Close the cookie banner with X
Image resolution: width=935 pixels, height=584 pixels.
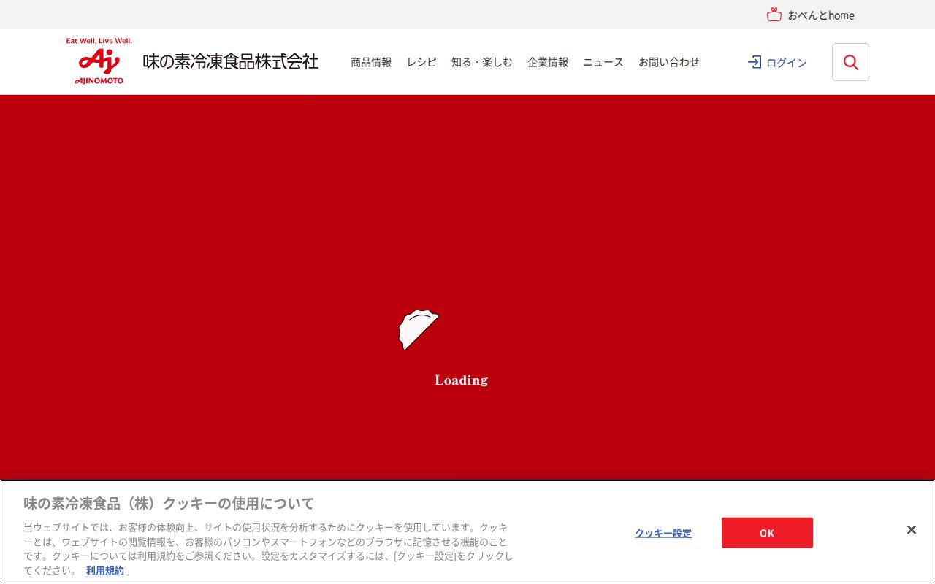[911, 530]
